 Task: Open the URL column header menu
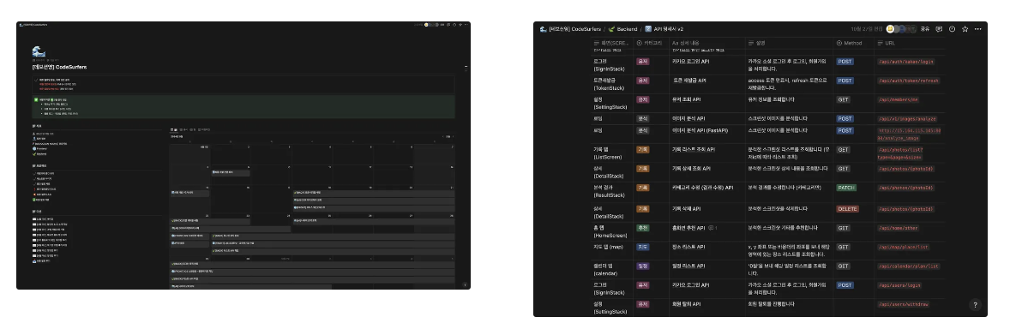[886, 42]
